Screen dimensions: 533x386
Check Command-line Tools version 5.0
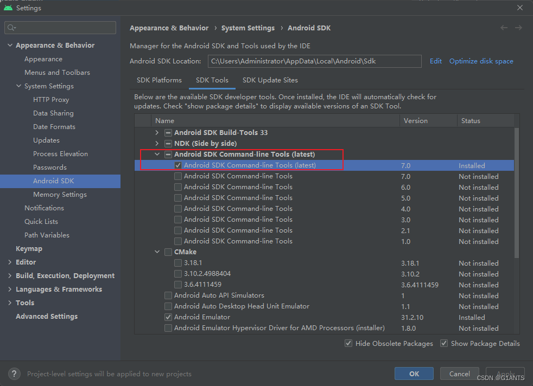(x=178, y=198)
